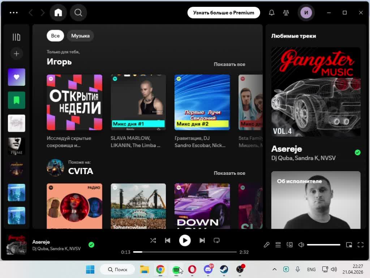The image size is (370, 278).
Task: Toggle liked checkmark in bottom player bar
Action: [91, 245]
